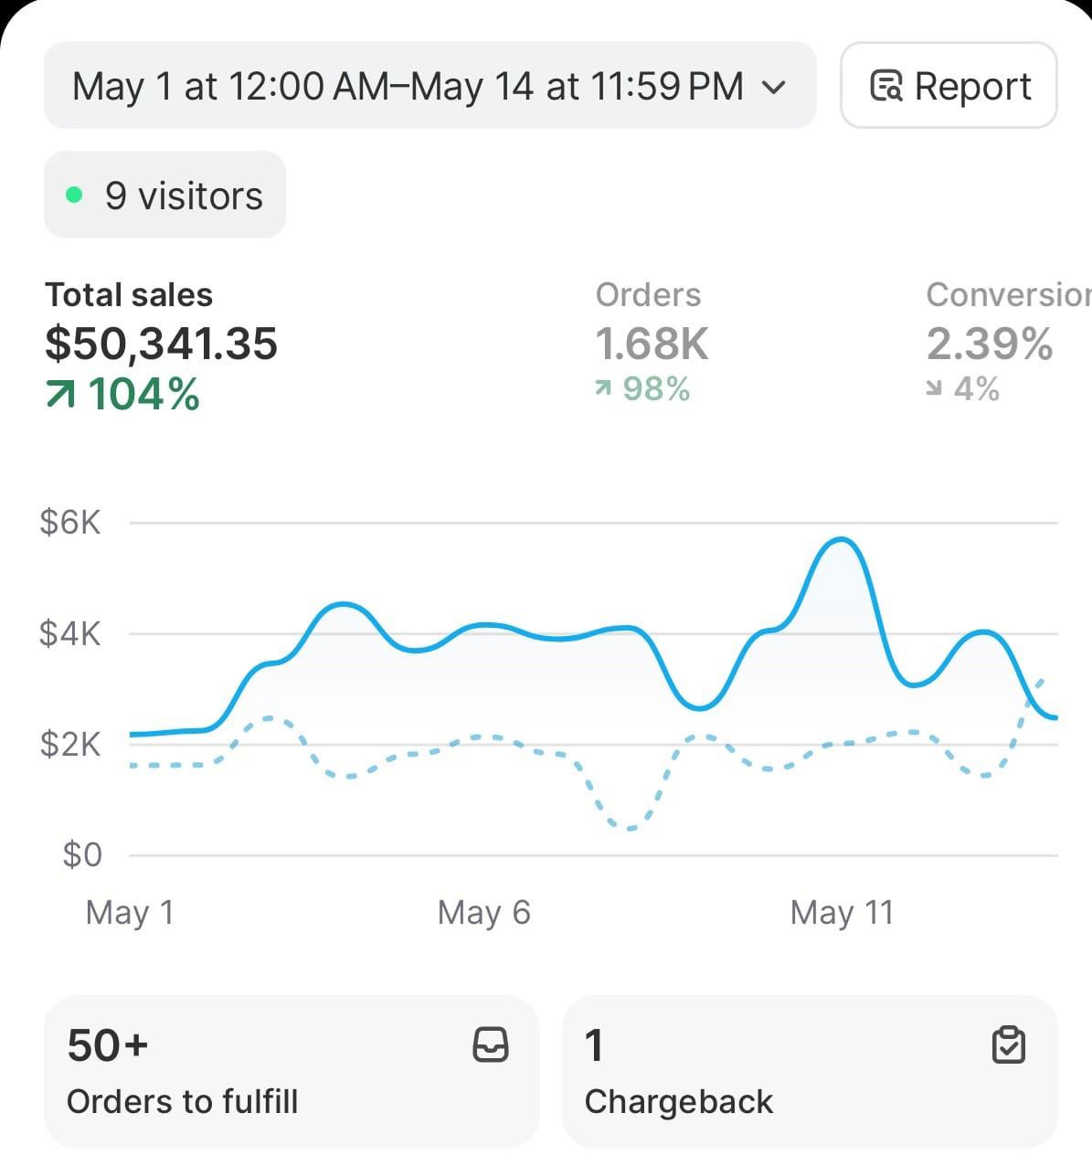Image resolution: width=1092 pixels, height=1166 pixels.
Task: Click the May 11 peak on sales chart
Action: pos(842,540)
